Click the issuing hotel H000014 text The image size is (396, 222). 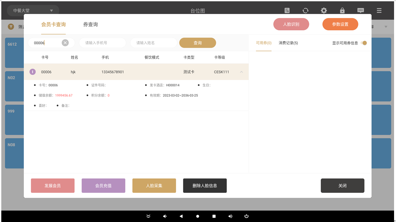point(173,85)
